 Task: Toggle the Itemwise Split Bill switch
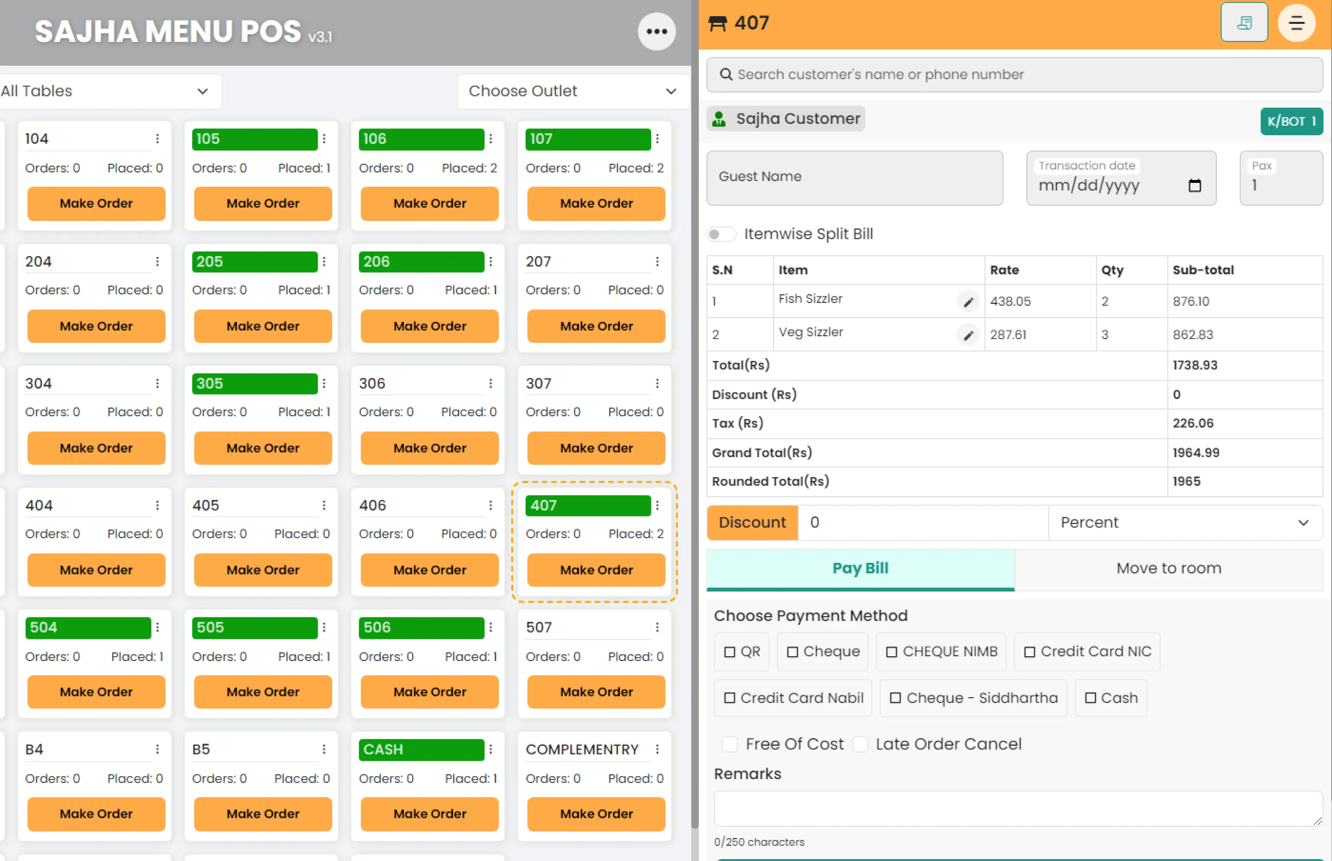721,234
